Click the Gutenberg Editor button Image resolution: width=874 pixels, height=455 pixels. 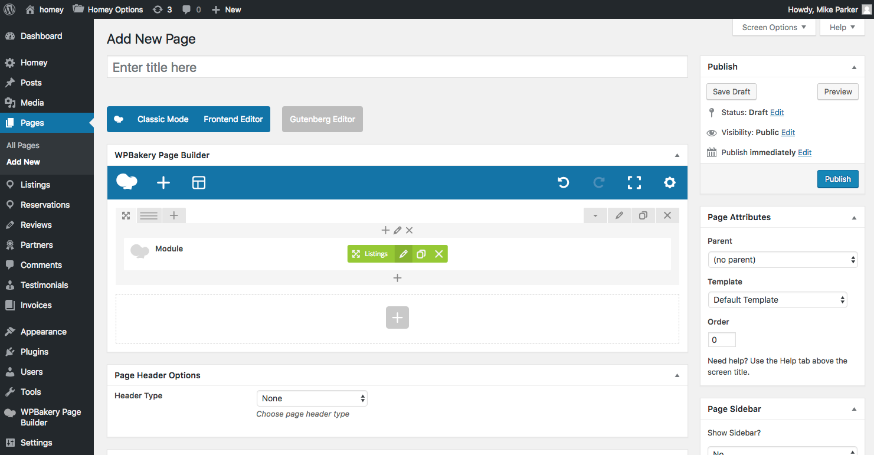click(322, 119)
